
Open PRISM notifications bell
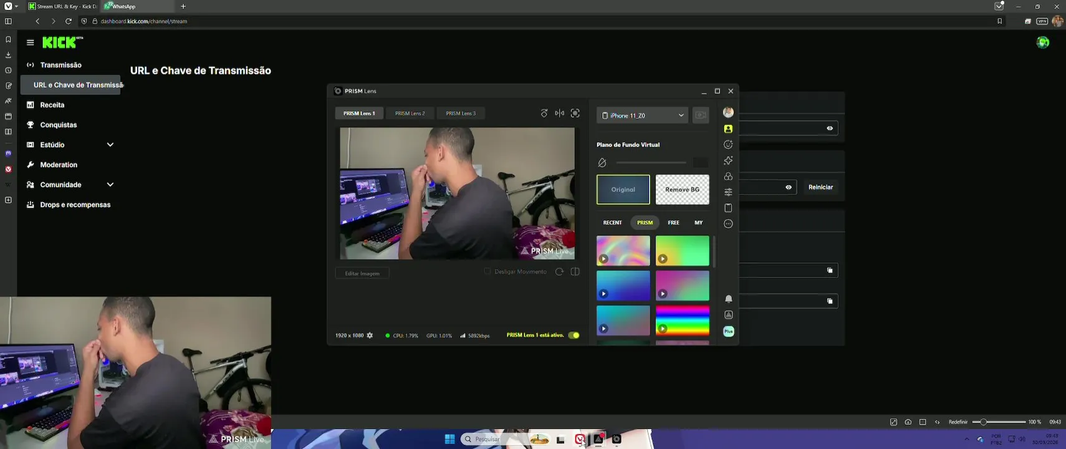pos(729,299)
